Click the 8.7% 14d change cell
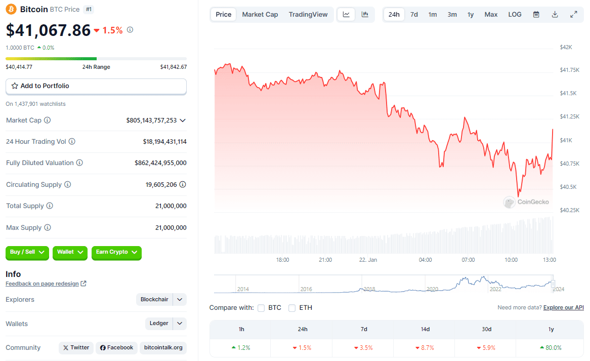590x361 pixels. click(425, 348)
